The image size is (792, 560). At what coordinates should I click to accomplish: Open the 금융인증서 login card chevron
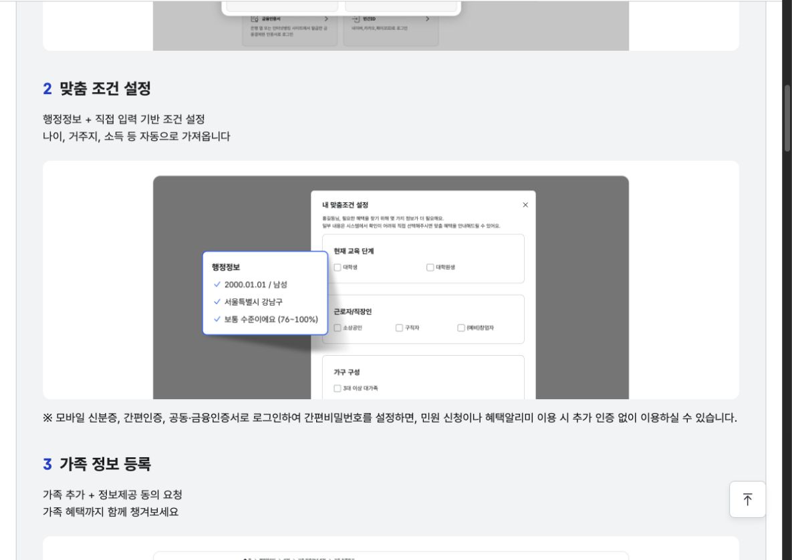(x=326, y=19)
